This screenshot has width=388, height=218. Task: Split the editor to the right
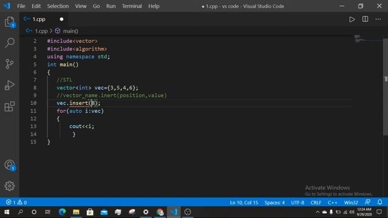pos(365,19)
